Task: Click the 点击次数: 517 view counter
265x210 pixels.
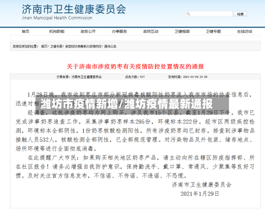Action: 135,77
